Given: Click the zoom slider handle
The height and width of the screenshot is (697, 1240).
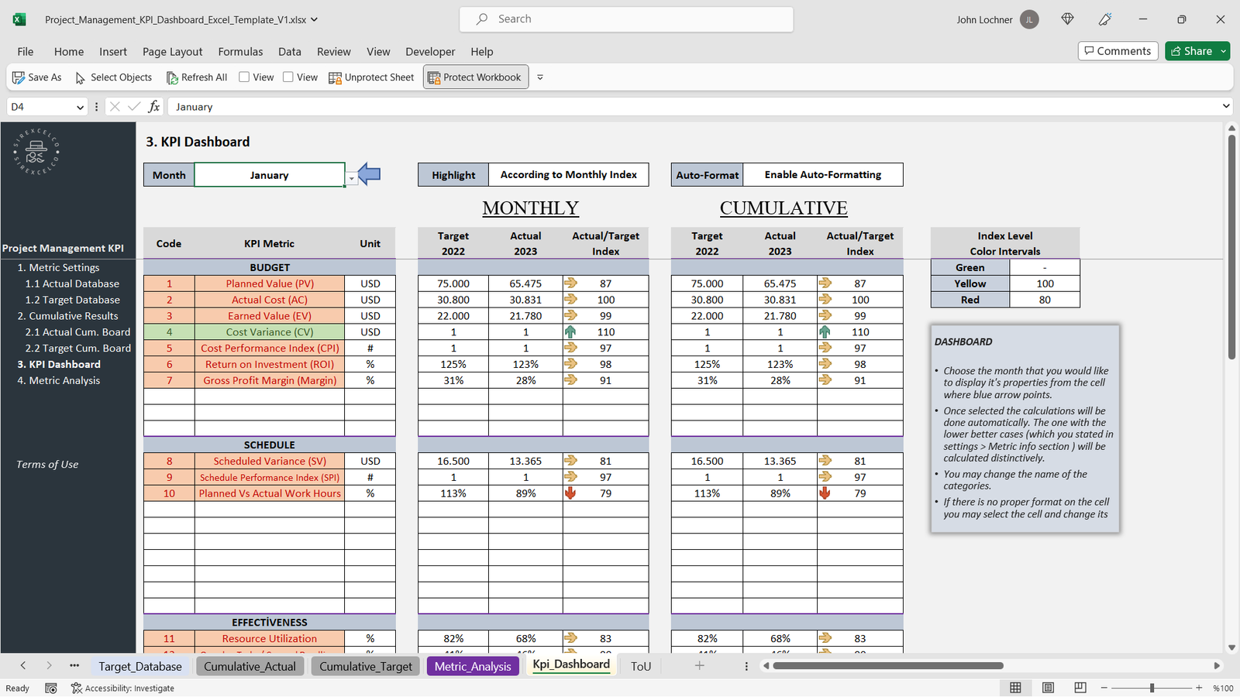Looking at the screenshot, I should (x=1152, y=688).
